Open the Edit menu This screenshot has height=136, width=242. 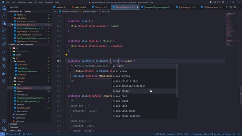tap(14, 2)
